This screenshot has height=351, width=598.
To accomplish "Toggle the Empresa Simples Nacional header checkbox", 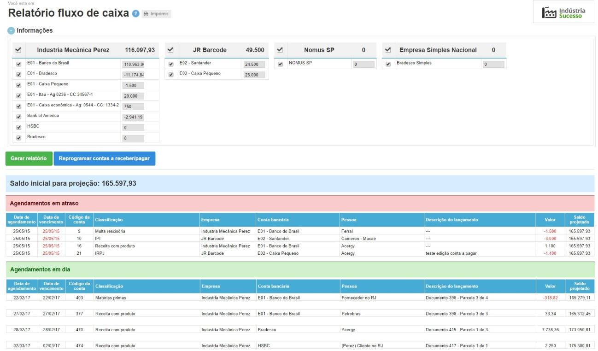I will [387, 50].
